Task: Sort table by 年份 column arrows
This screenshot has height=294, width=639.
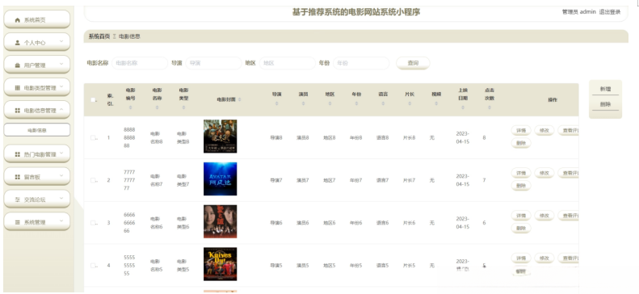Action: [356, 104]
